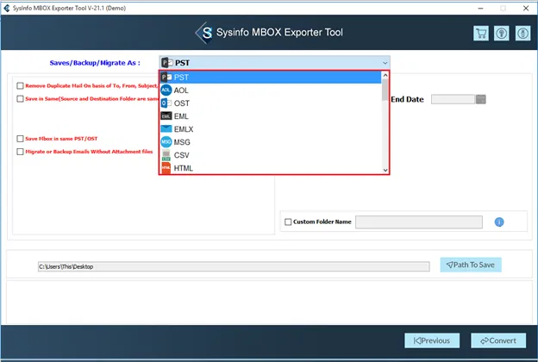Screen dimensions: 538x362
Task: Click the CSV icon in the list
Action: [166, 155]
